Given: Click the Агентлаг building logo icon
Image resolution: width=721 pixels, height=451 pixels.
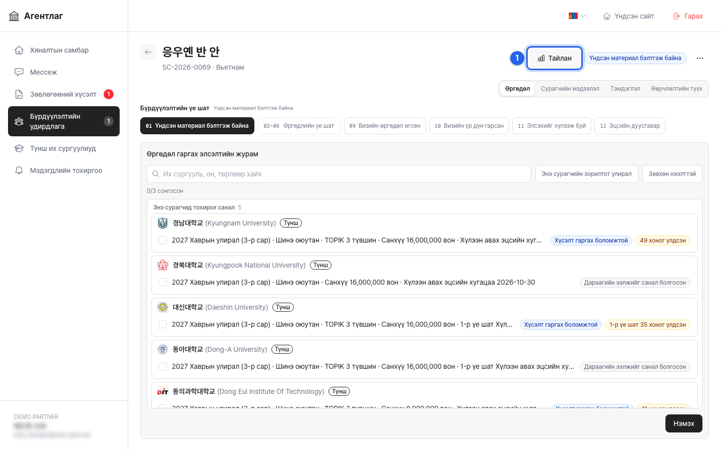Looking at the screenshot, I should tap(14, 16).
